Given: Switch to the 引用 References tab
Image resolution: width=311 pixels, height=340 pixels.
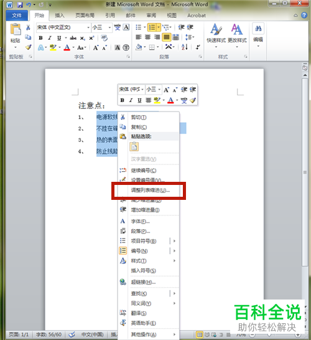Looking at the screenshot, I should pos(110,16).
